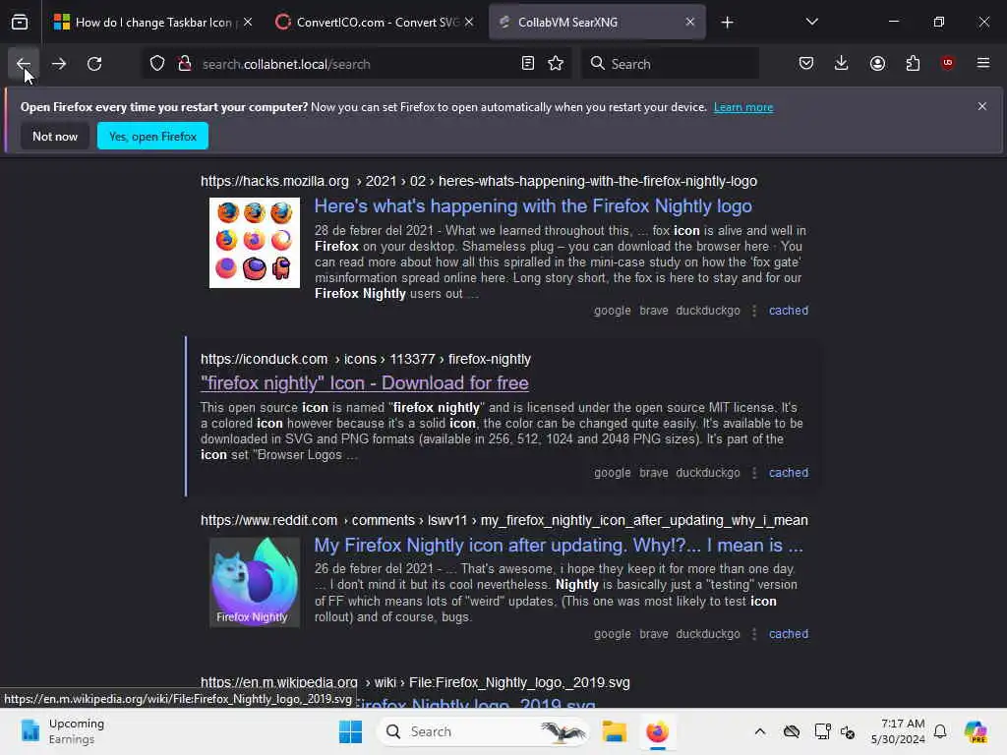This screenshot has height=755, width=1007.
Task: Open cached link of hacks.mozilla.org result
Action: click(788, 311)
